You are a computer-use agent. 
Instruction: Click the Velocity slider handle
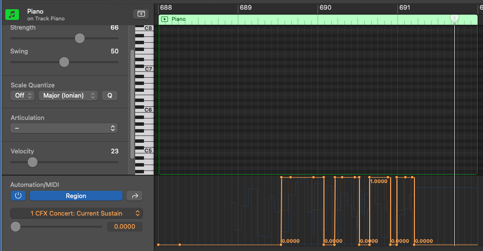(33, 162)
